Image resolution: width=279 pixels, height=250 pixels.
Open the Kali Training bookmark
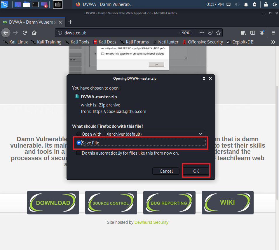click(x=46, y=42)
